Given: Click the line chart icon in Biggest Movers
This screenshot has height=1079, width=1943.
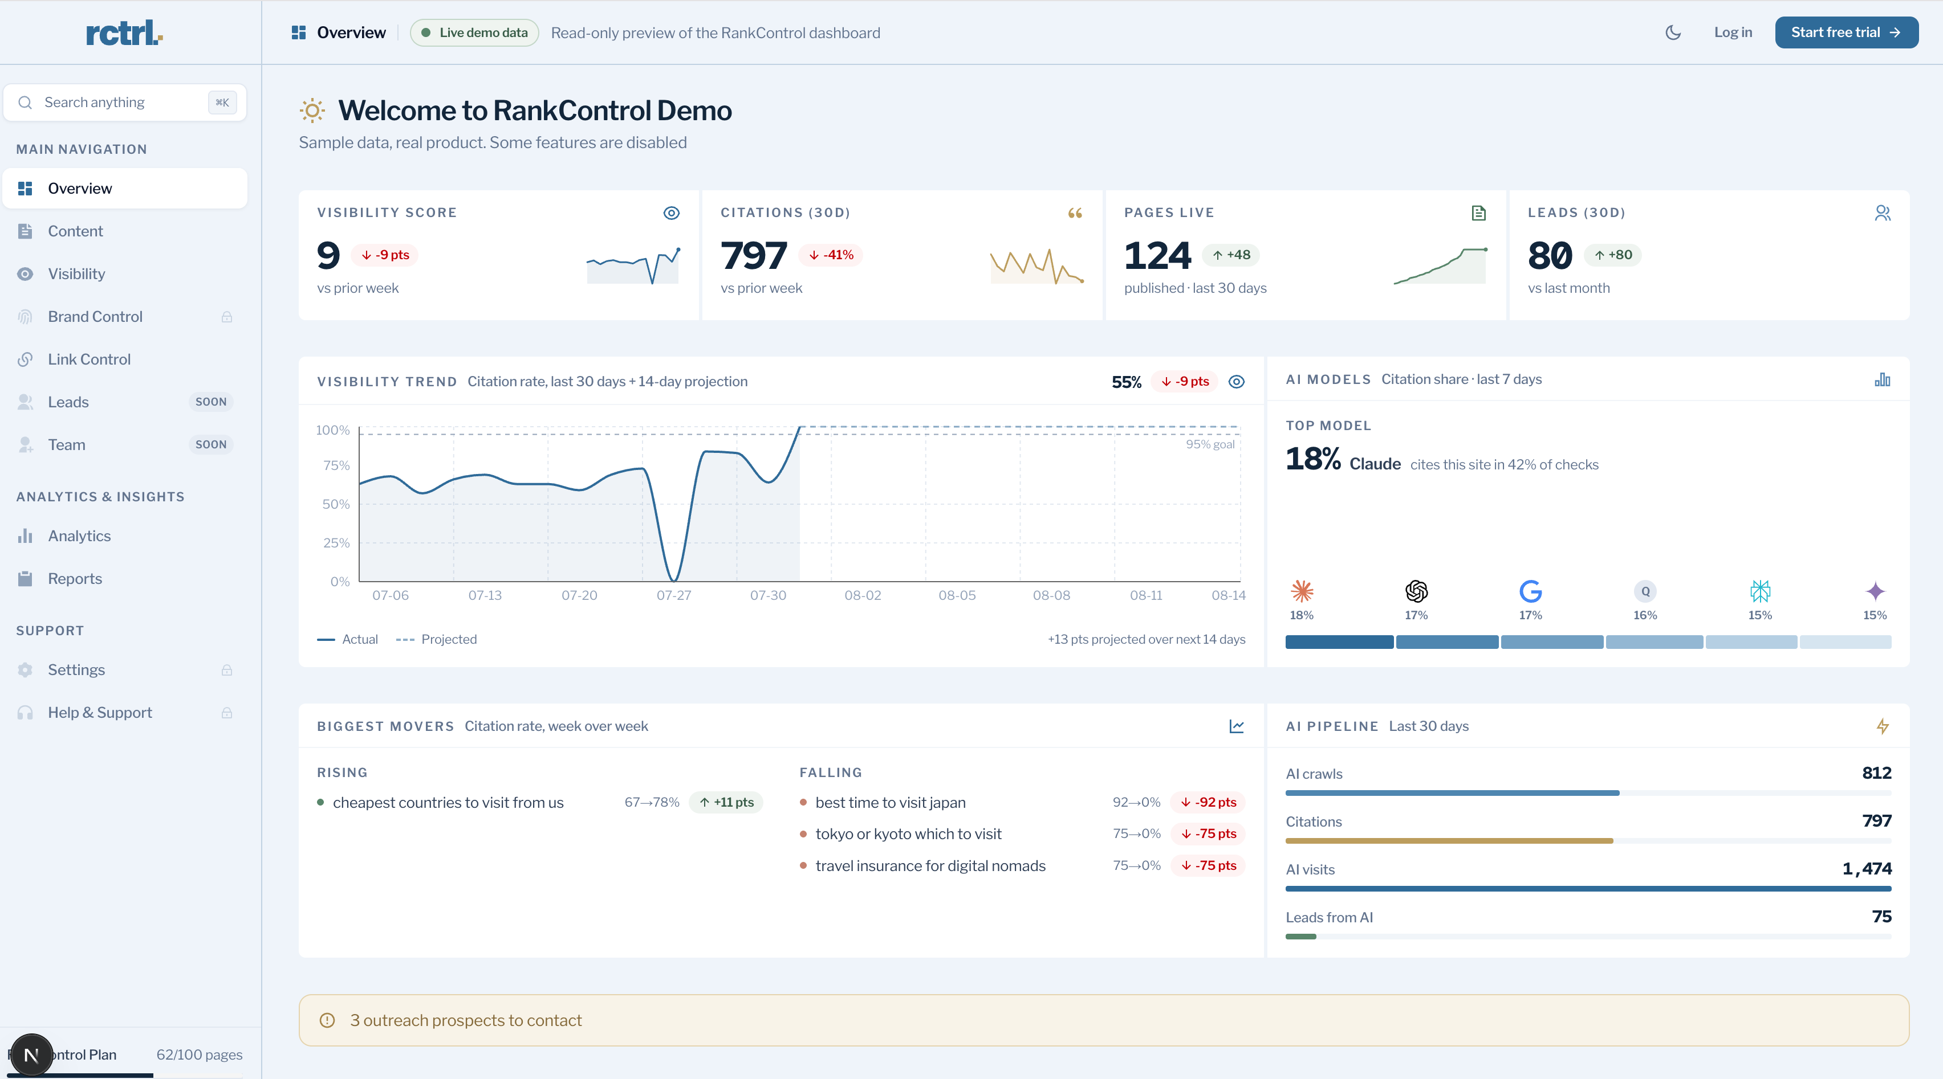Looking at the screenshot, I should tap(1236, 726).
